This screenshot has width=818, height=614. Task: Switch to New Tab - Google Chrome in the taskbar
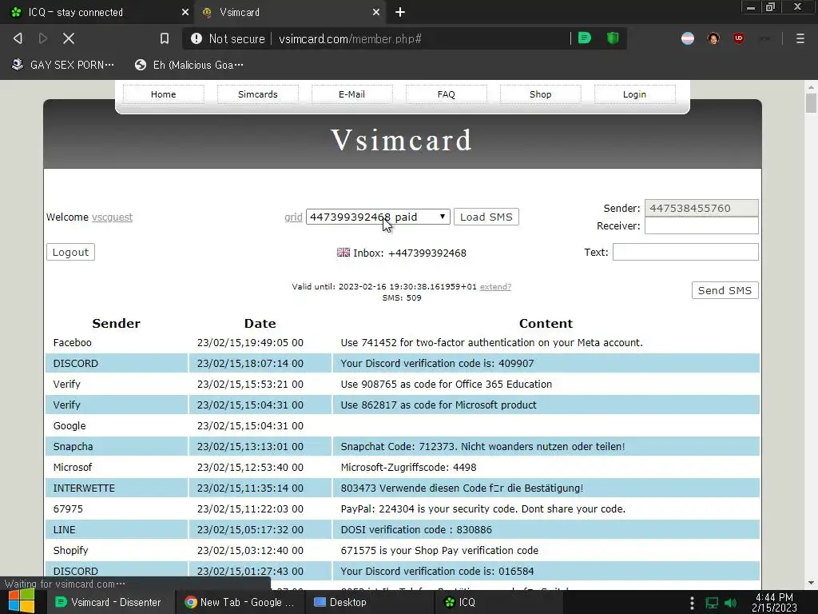(240, 602)
